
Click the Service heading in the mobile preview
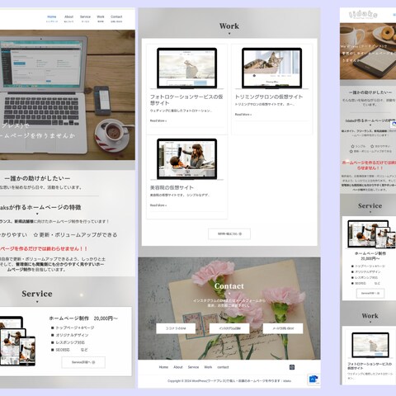point(370,205)
